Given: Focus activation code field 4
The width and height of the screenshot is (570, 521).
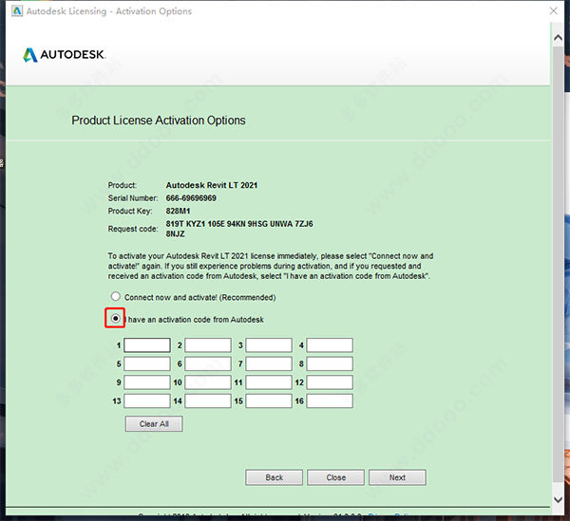Looking at the screenshot, I should (x=330, y=344).
